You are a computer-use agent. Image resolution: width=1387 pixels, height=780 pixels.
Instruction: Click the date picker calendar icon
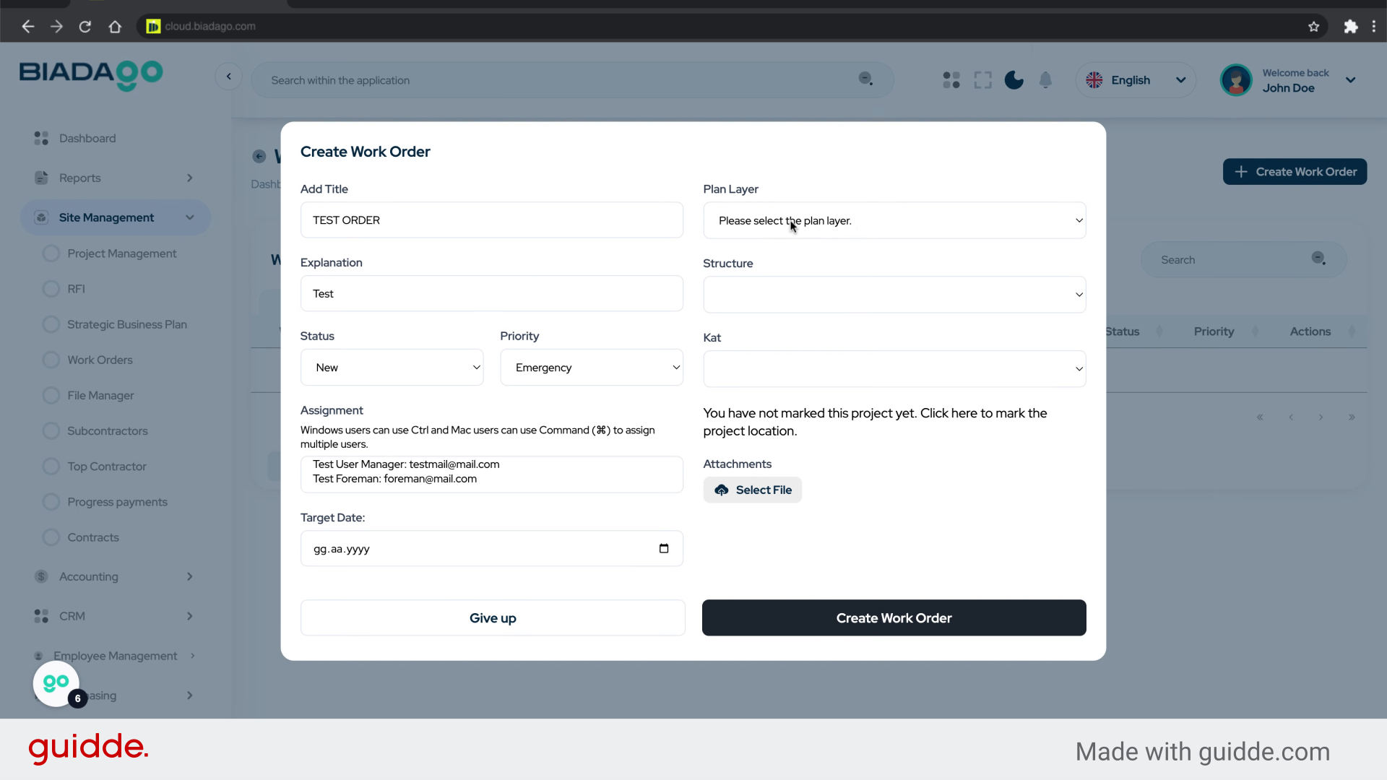(663, 548)
